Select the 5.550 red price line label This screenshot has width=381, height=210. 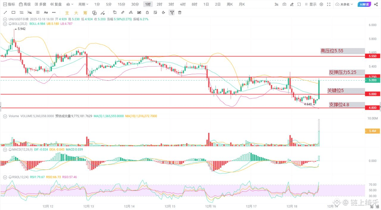point(372,56)
